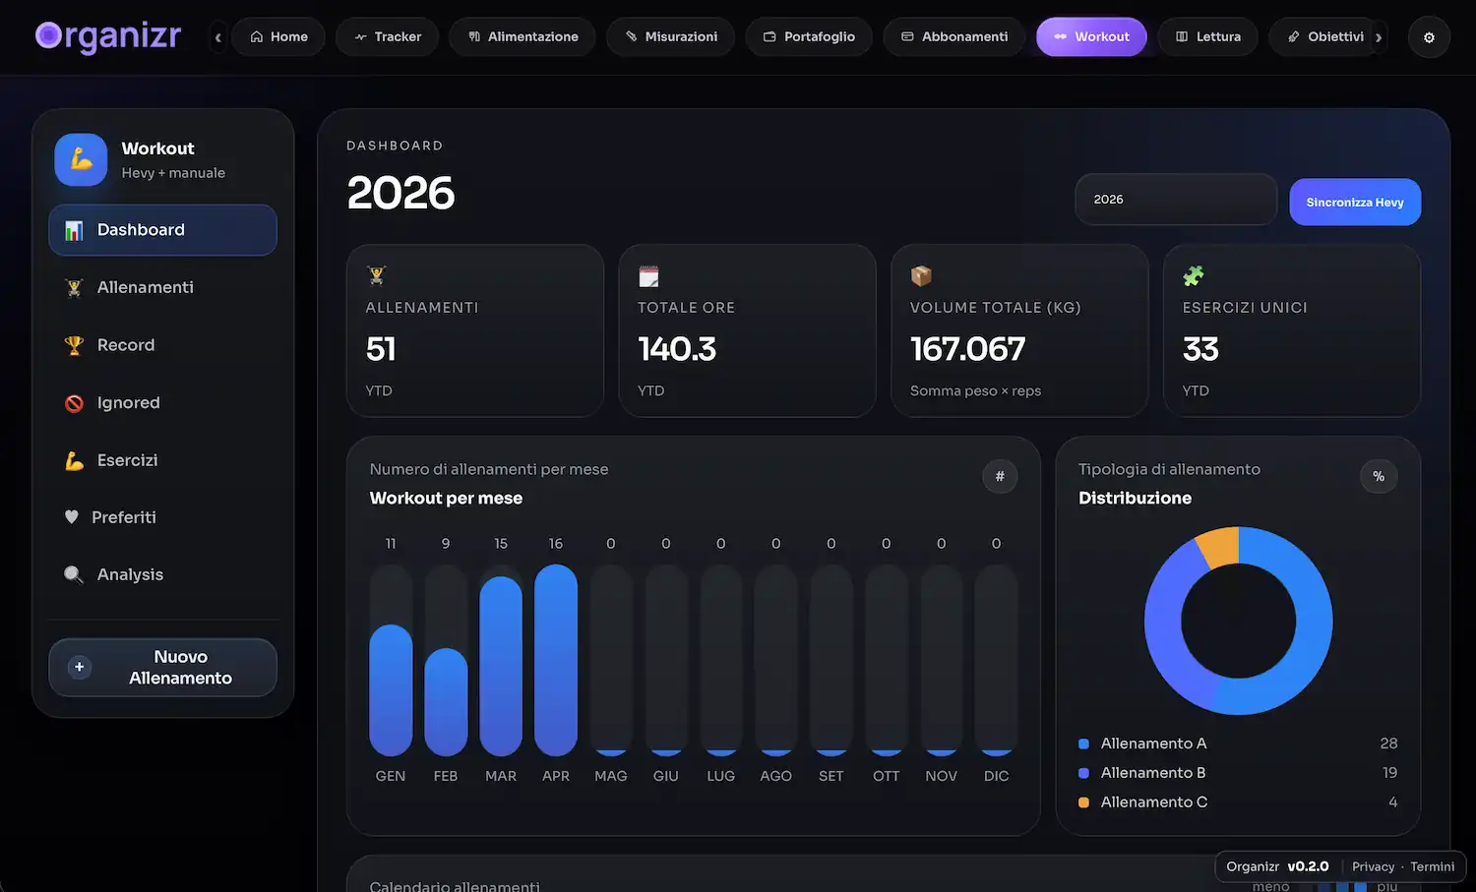
Task: Click the 2026 dashboard heading
Action: coord(401,193)
